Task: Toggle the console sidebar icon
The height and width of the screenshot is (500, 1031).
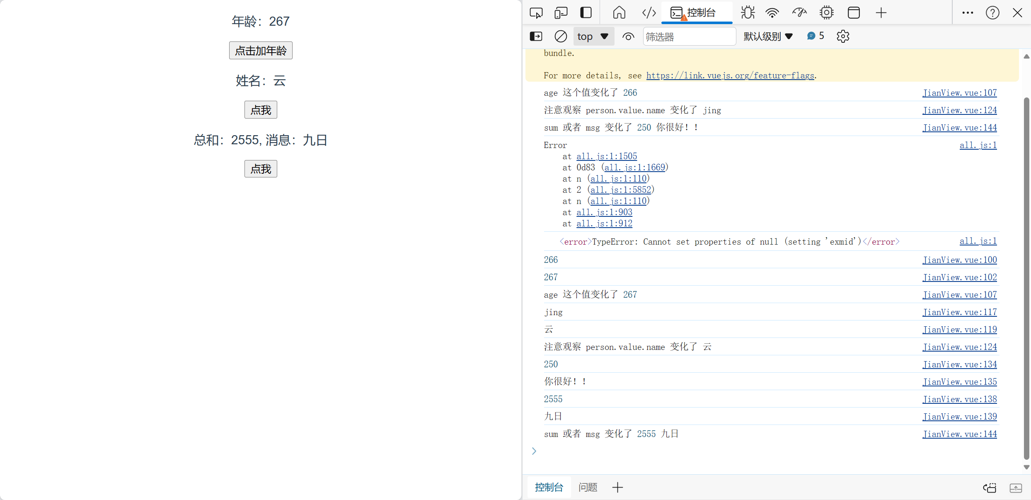Action: click(x=536, y=36)
